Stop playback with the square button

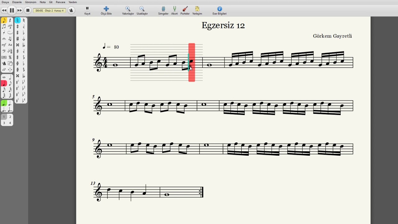coord(28,10)
